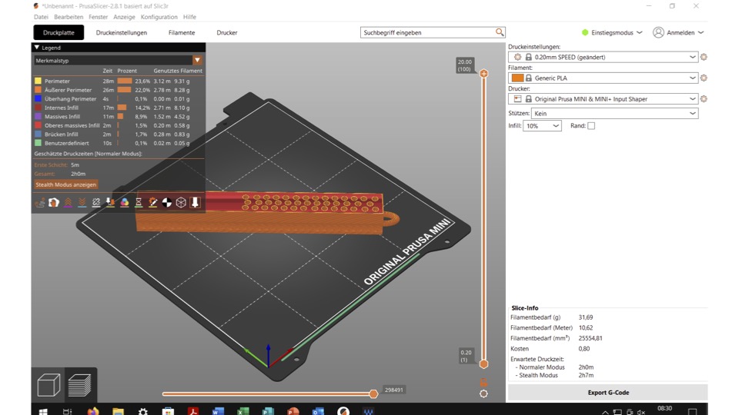The width and height of the screenshot is (739, 415).
Task: Click the yellow Perimeter legend swatch
Action: [38, 81]
